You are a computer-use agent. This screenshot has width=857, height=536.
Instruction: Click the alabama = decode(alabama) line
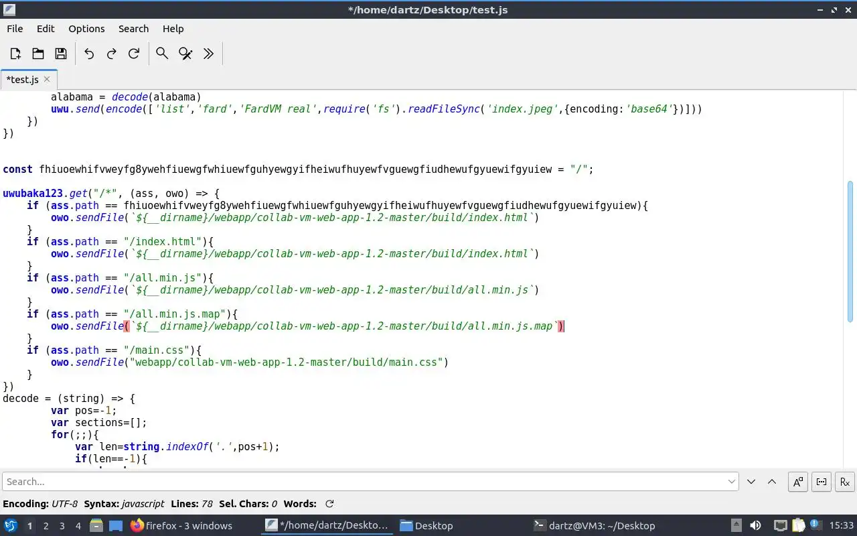pos(126,97)
